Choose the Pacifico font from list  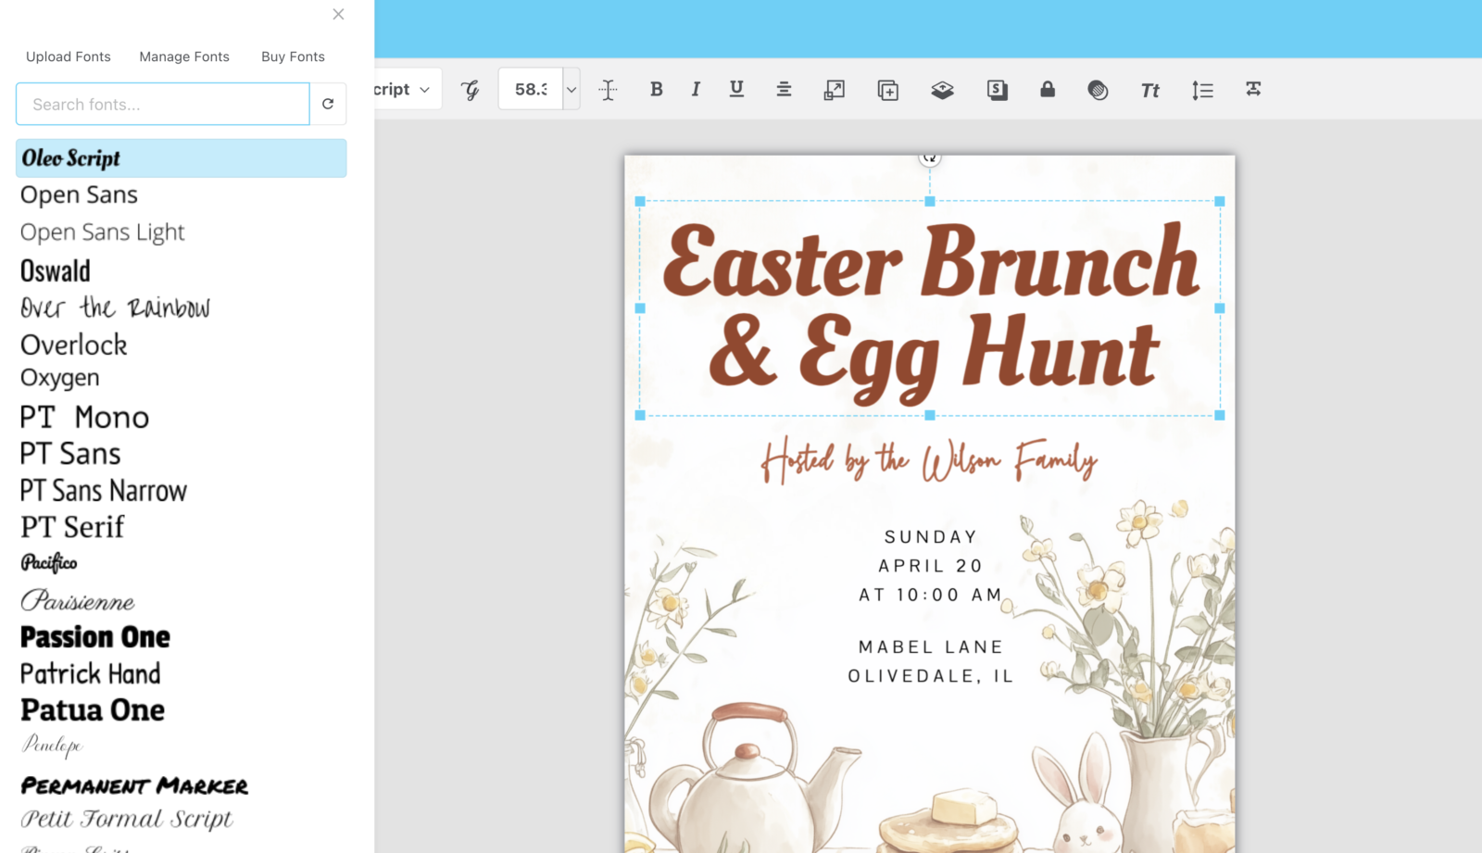point(49,563)
